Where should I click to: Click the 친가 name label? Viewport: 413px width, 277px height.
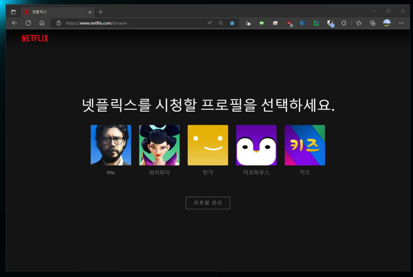208,172
